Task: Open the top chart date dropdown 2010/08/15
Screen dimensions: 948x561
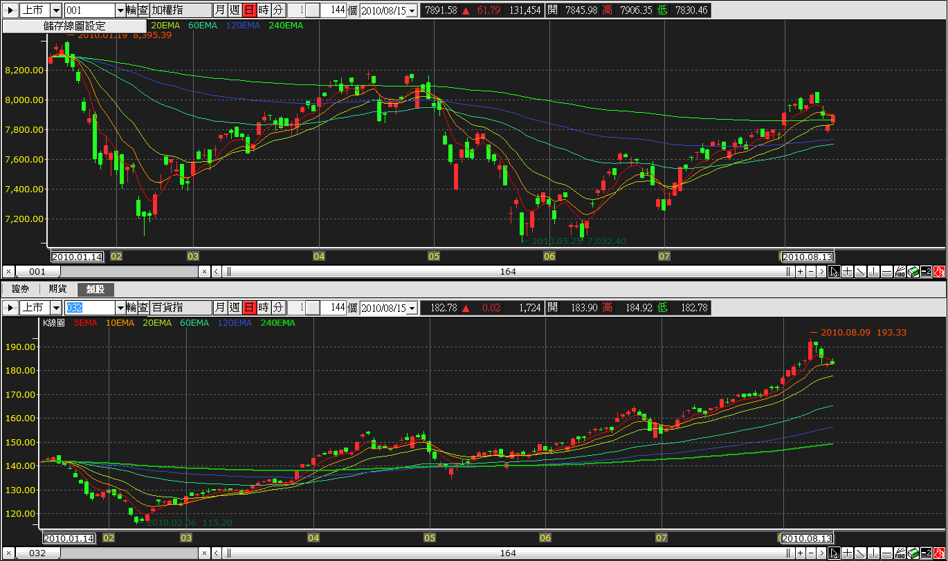Action: [413, 10]
